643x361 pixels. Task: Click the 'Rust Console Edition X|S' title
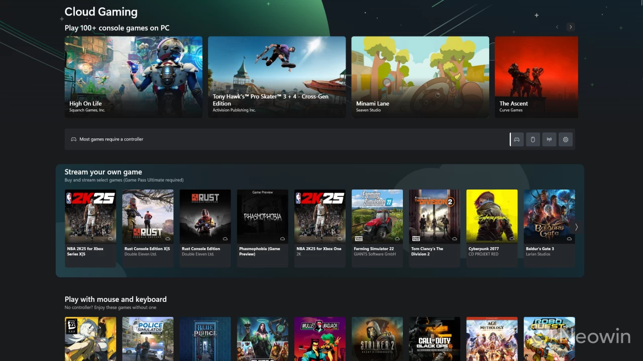(147, 249)
